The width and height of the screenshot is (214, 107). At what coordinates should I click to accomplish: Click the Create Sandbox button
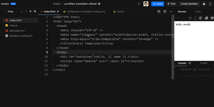[x=189, y=4]
